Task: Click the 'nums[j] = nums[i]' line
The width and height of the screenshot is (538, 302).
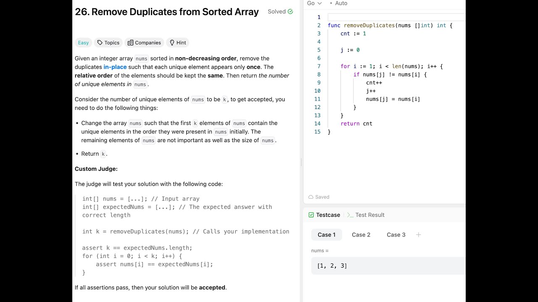Action: click(393, 99)
